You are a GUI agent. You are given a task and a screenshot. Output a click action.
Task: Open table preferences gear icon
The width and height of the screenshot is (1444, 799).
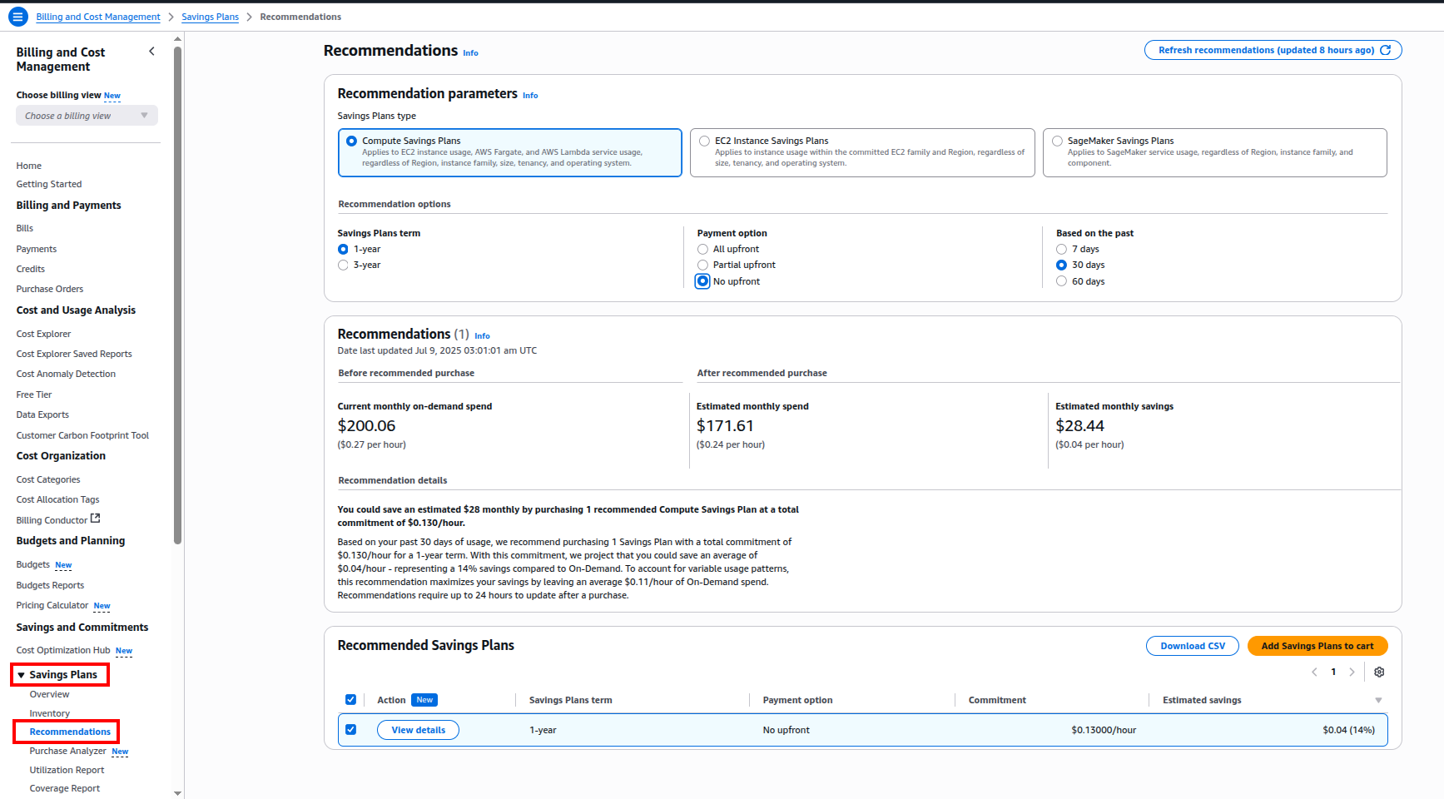point(1379,672)
